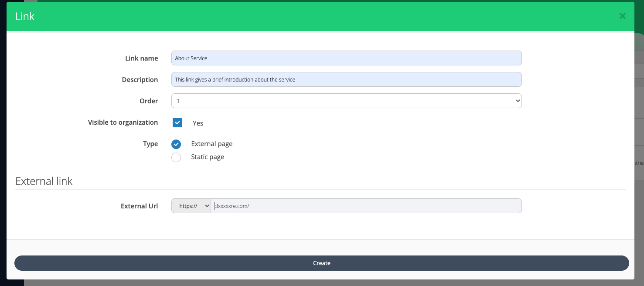Choose the Static page option
Screen dimensions: 644x286
[176, 157]
